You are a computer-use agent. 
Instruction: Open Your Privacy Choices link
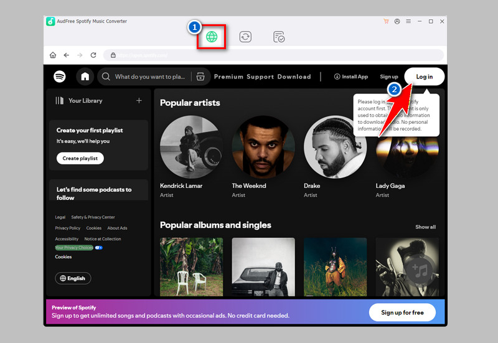pos(74,248)
